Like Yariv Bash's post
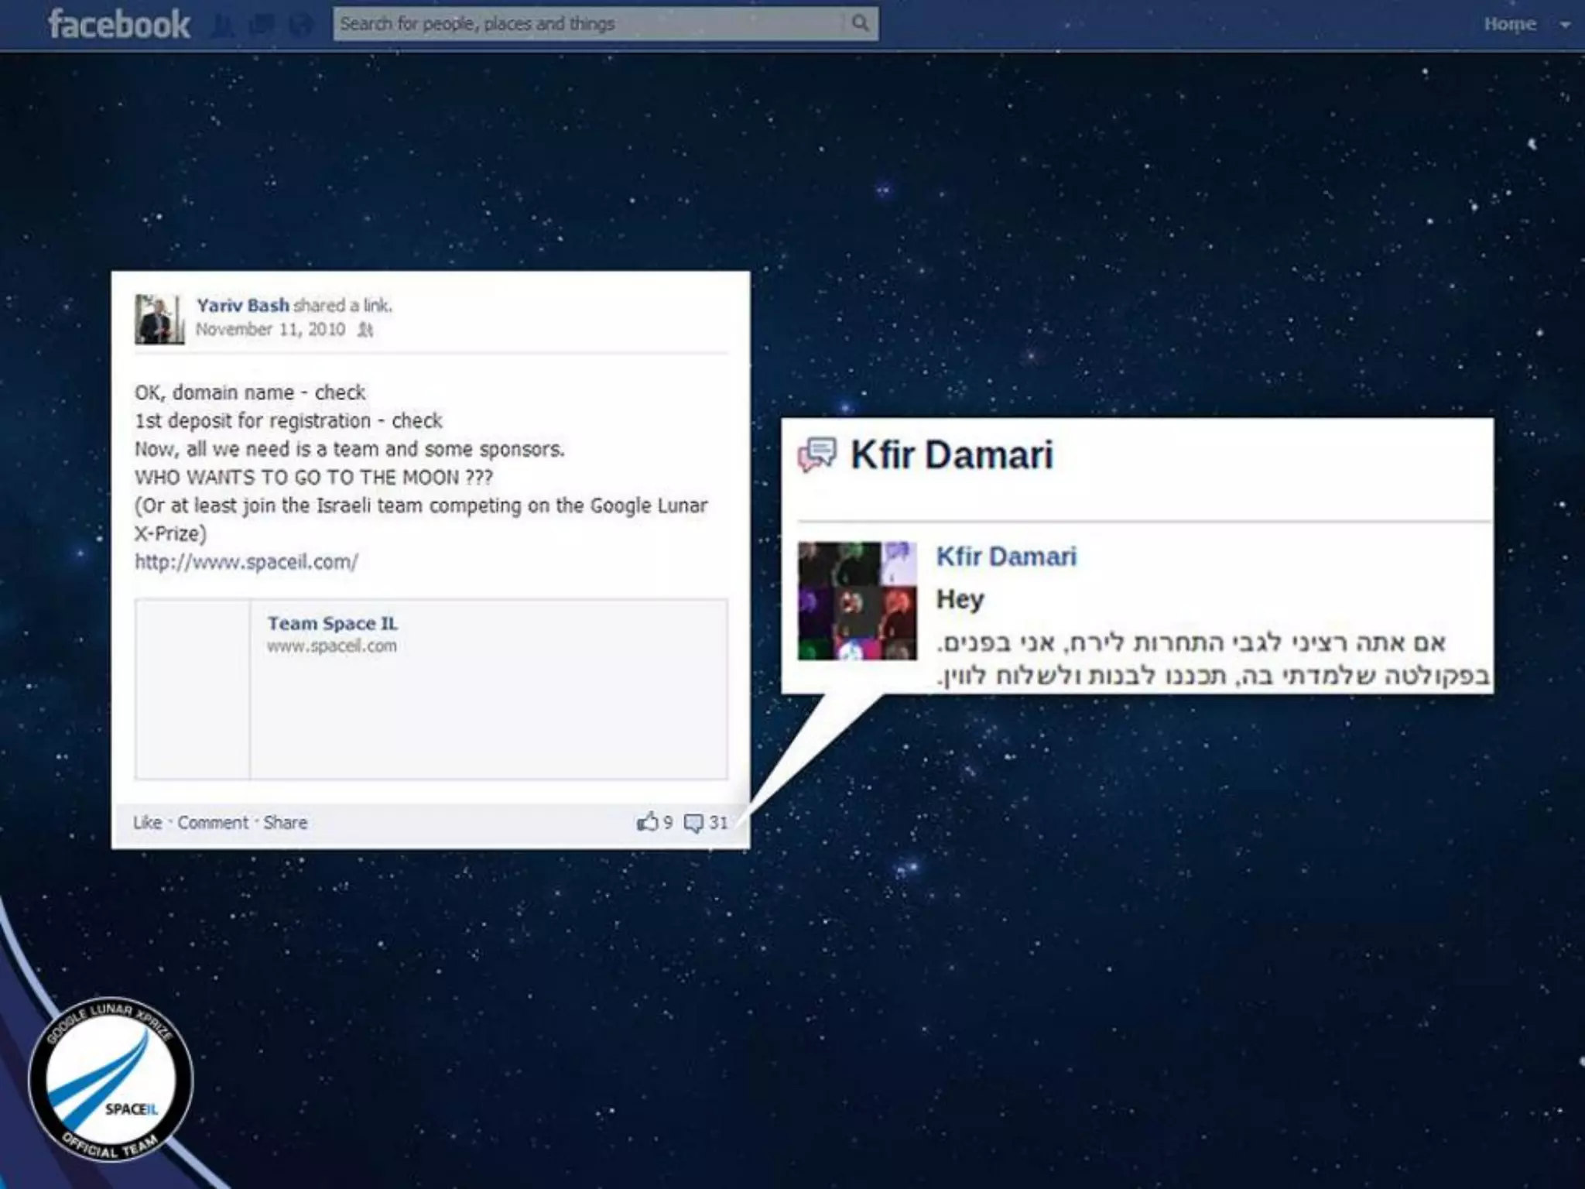The height and width of the screenshot is (1189, 1585). point(147,822)
